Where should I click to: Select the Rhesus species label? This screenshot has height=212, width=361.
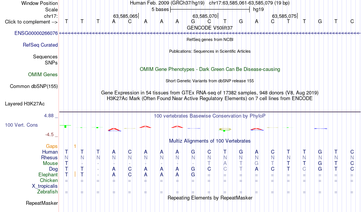pyautogui.click(x=49, y=157)
